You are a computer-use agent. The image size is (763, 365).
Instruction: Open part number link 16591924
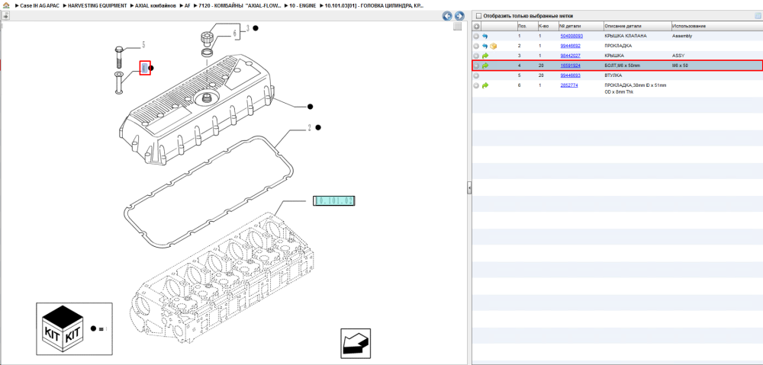570,66
